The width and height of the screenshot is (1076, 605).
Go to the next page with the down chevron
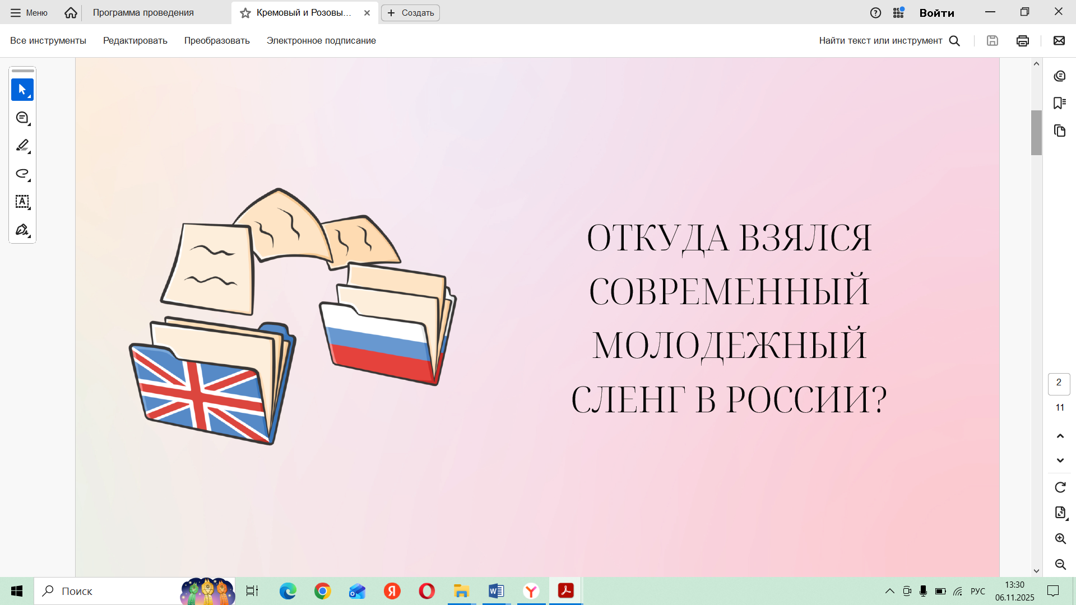[x=1060, y=460]
